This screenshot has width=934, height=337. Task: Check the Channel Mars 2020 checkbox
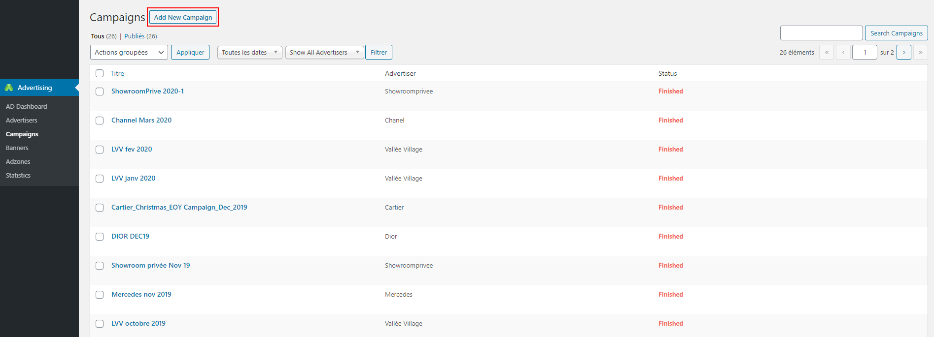click(100, 121)
